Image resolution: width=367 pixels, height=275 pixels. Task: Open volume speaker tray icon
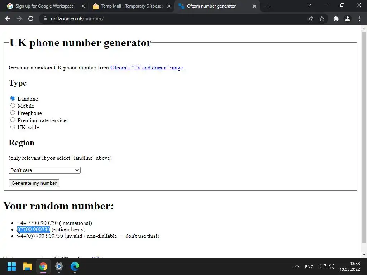click(x=332, y=266)
